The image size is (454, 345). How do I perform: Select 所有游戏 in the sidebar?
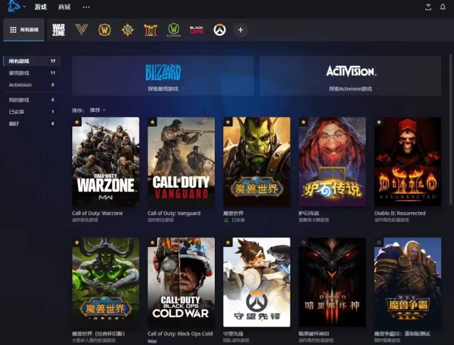[x=32, y=61]
